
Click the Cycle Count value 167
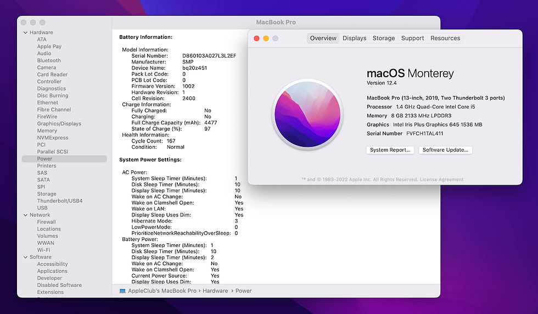pos(171,141)
